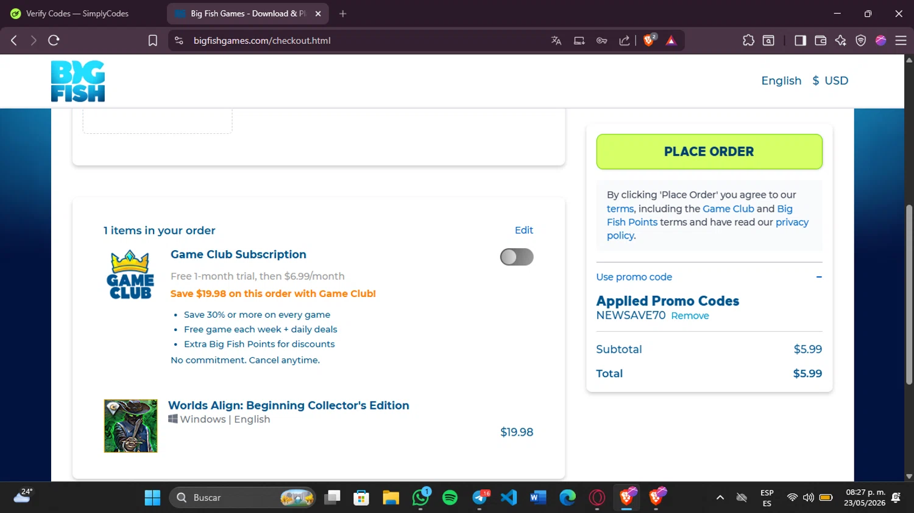The height and width of the screenshot is (513, 914).
Task: Open the taskbar volume speaker icon
Action: tap(809, 498)
